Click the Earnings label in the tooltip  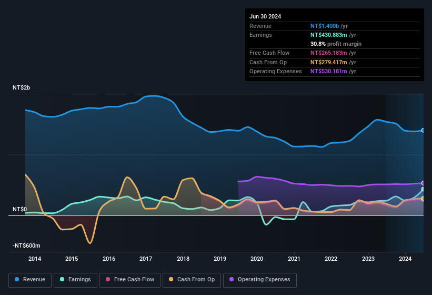260,35
